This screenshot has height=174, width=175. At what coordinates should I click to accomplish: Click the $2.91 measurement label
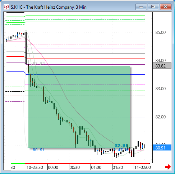[x=121, y=145]
